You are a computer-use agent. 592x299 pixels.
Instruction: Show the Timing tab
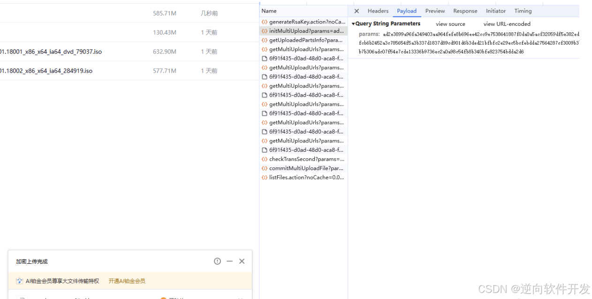click(x=523, y=11)
